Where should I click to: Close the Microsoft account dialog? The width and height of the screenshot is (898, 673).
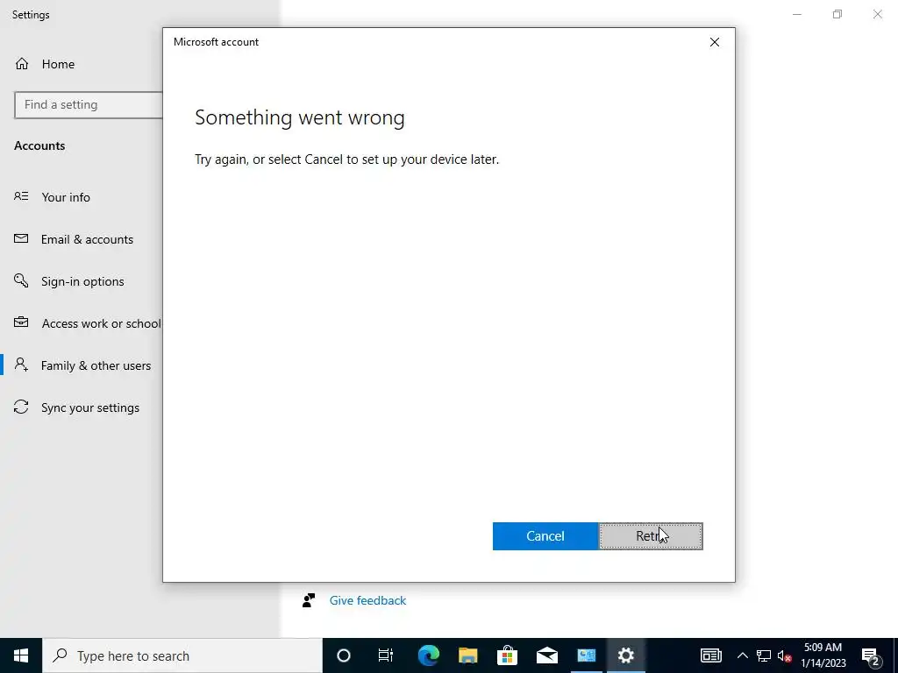click(714, 42)
